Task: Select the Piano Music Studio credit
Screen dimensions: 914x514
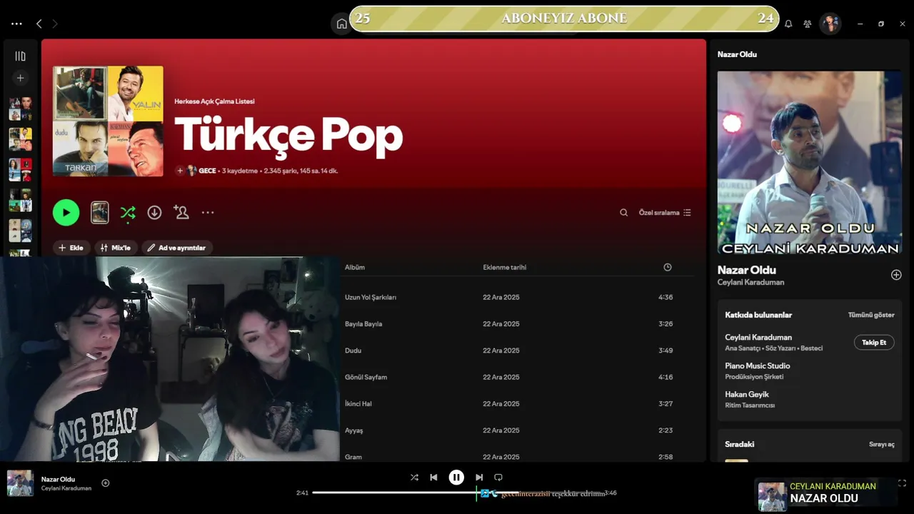Action: pos(757,366)
